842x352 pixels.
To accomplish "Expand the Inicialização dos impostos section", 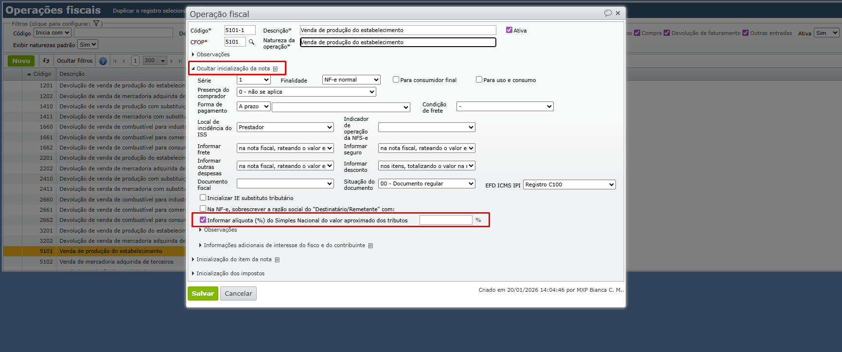I will click(x=228, y=273).
